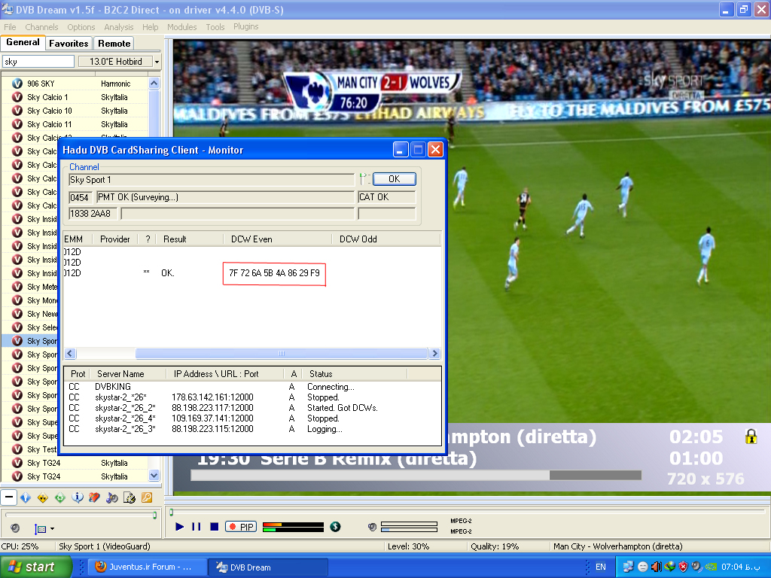771x578 pixels.
Task: Pause the video playback
Action: pos(197,527)
